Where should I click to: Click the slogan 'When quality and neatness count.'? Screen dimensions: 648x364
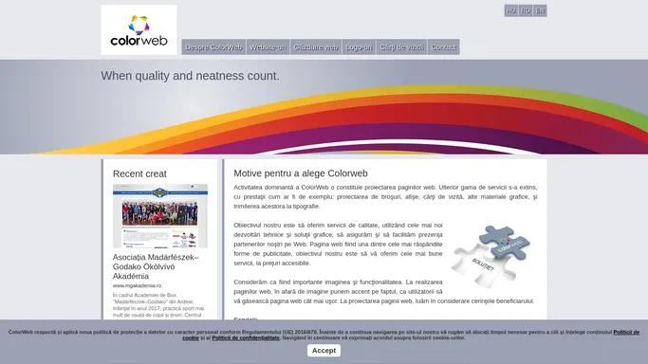[190, 76]
